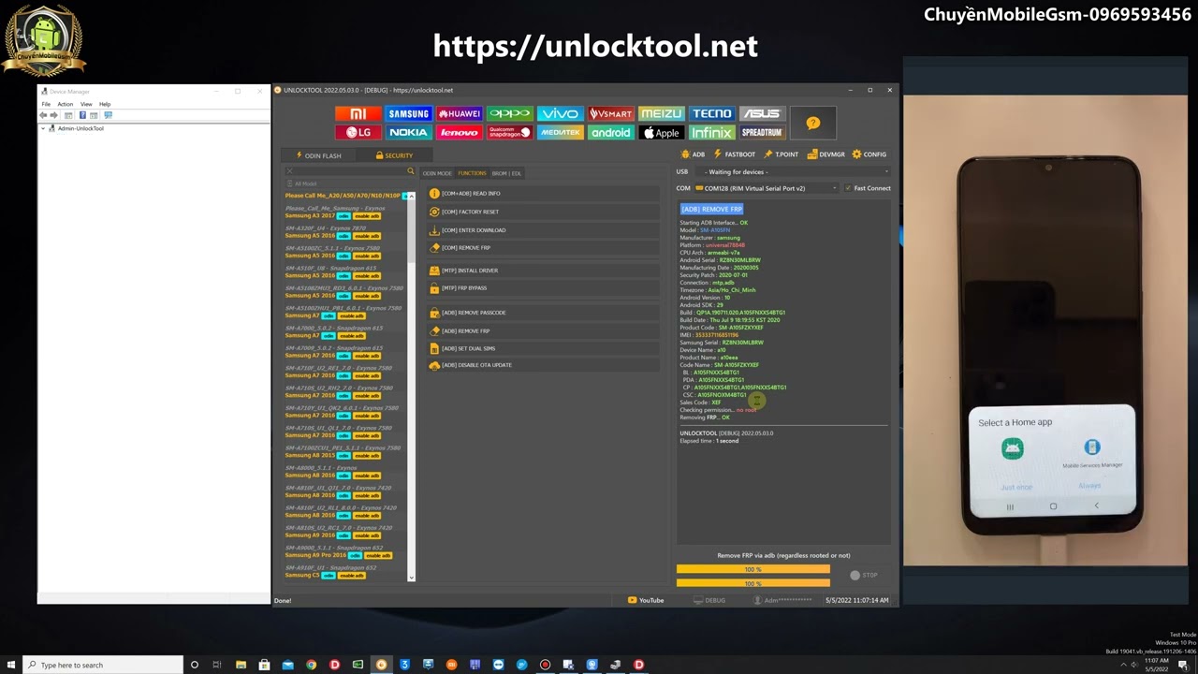Click the DEBUG status bar item
Viewport: 1198px width, 674px height.
(x=709, y=600)
